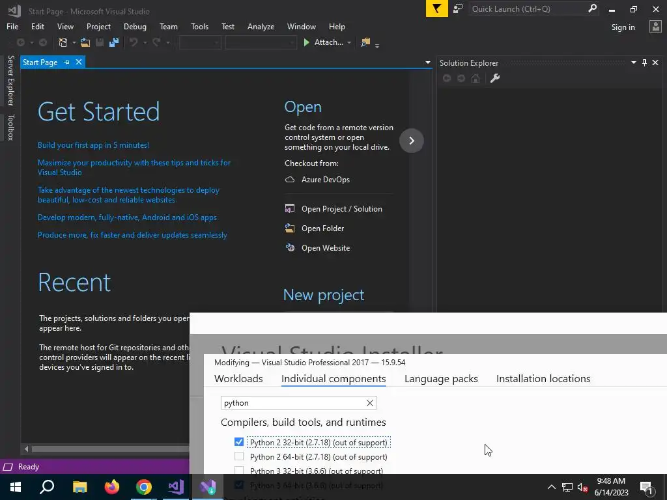The height and width of the screenshot is (500, 667).
Task: Launch Firefox from the taskbar
Action: click(112, 487)
